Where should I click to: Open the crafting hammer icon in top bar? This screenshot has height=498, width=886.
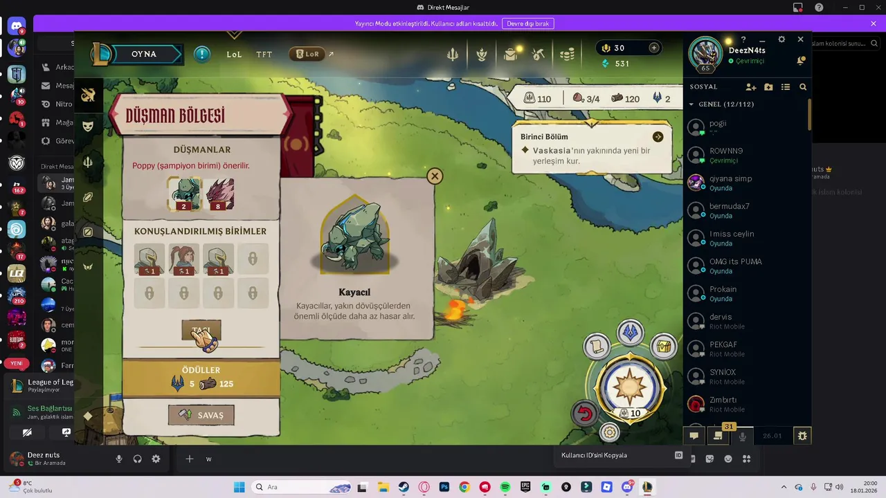(x=539, y=54)
